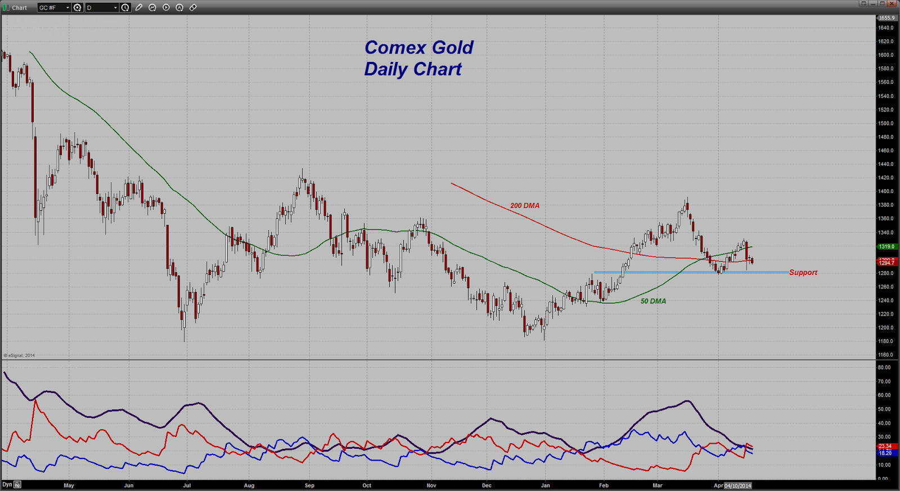Select the 50 DMA annotation label
900x491 pixels.
[653, 301]
